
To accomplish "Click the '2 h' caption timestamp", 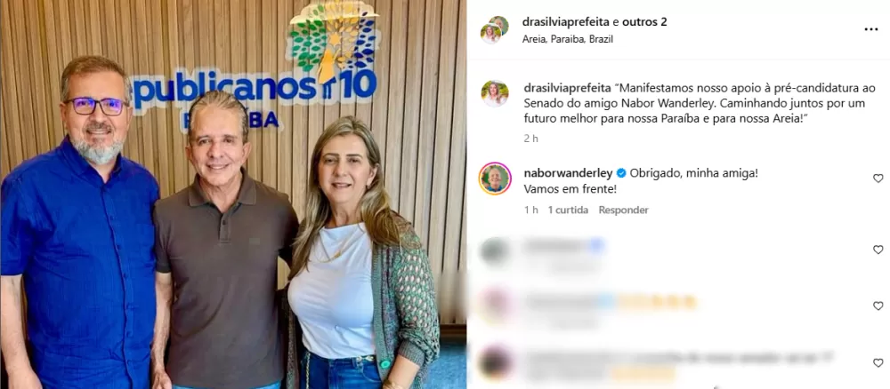I will pyautogui.click(x=530, y=139).
